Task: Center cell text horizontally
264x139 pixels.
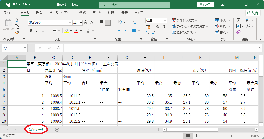Action: point(108,31)
